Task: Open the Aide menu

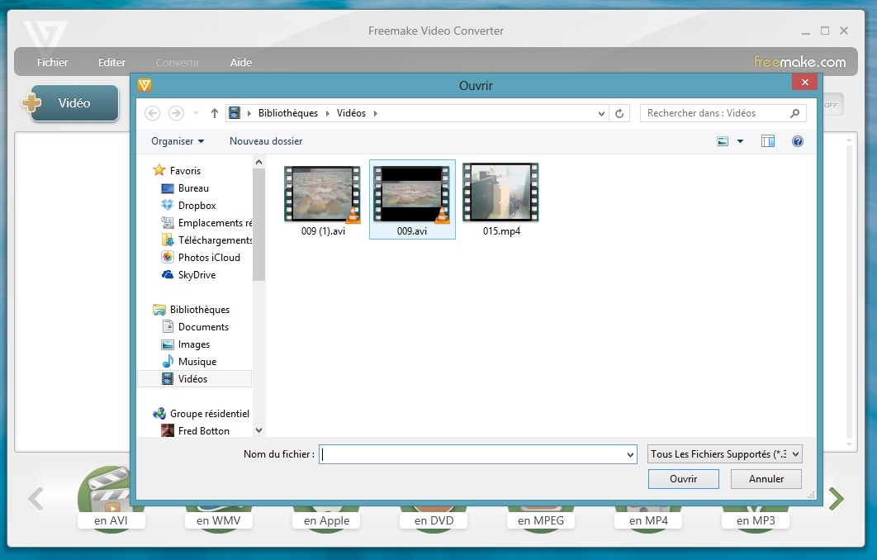Action: click(241, 62)
